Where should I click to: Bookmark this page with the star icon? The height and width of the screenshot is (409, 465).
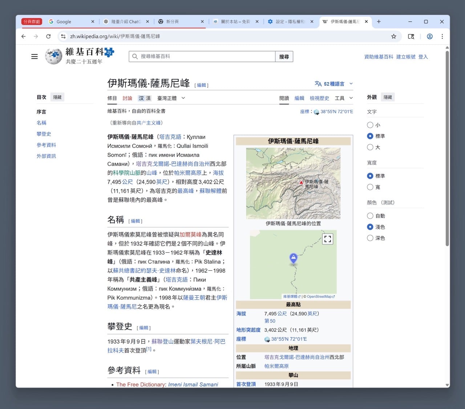pyautogui.click(x=394, y=36)
